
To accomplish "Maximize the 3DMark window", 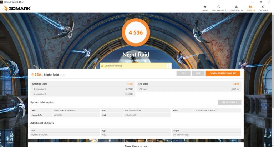I will [x=261, y=2].
